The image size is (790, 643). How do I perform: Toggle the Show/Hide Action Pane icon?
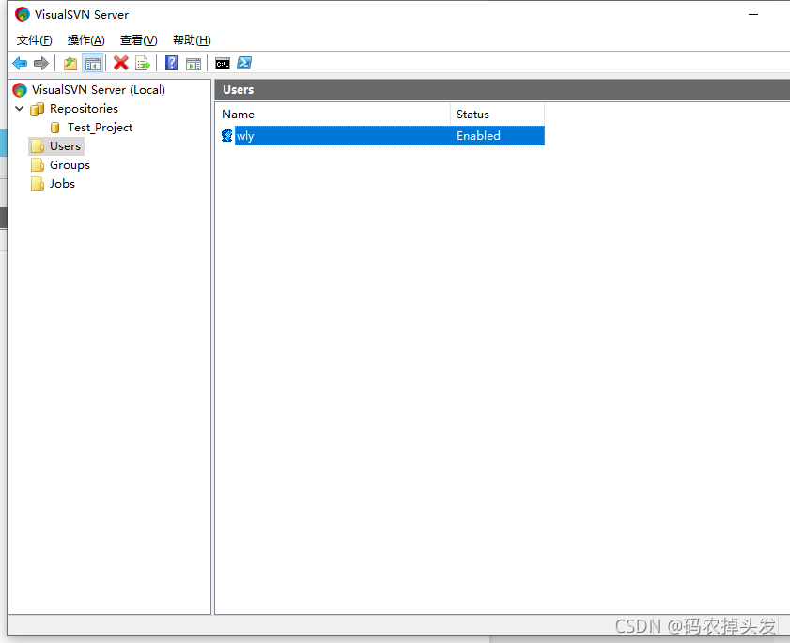193,64
